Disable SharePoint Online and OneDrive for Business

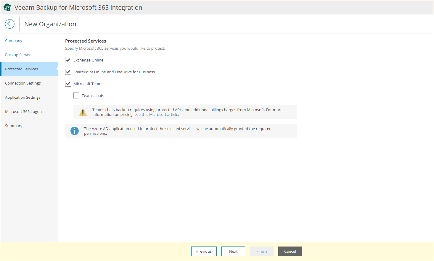tap(68, 72)
